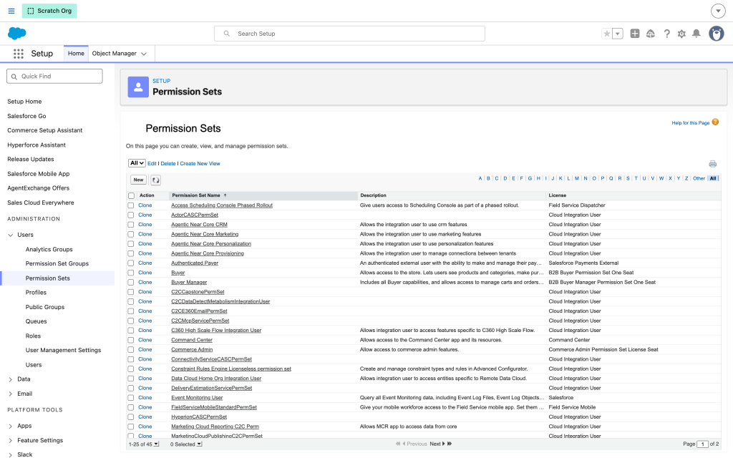The height and width of the screenshot is (458, 733).
Task: Open the Object Manager tab dropdown chevron
Action: click(144, 54)
